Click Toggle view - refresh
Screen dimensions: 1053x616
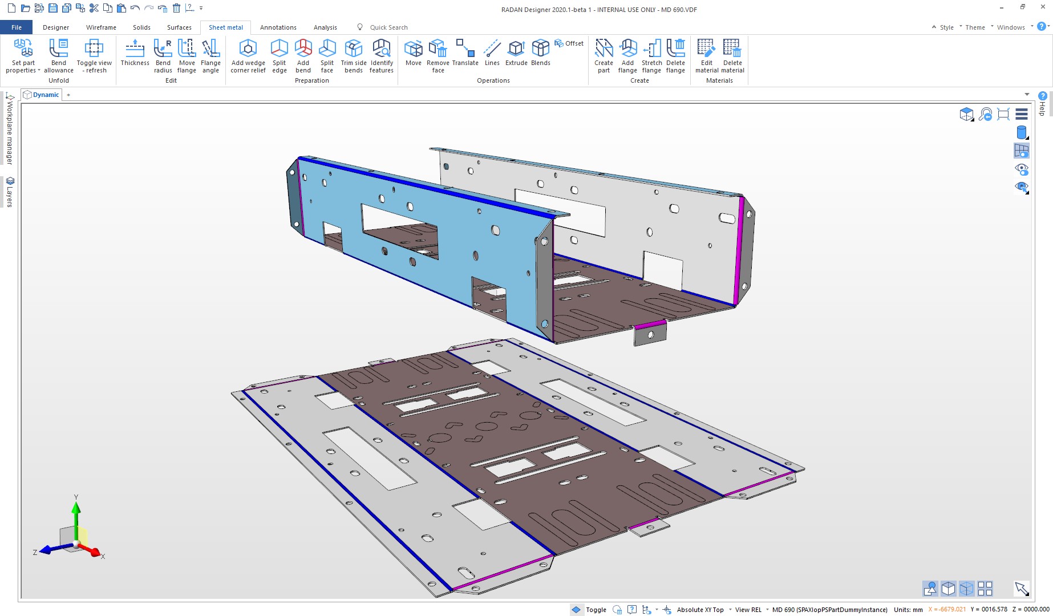coord(94,55)
